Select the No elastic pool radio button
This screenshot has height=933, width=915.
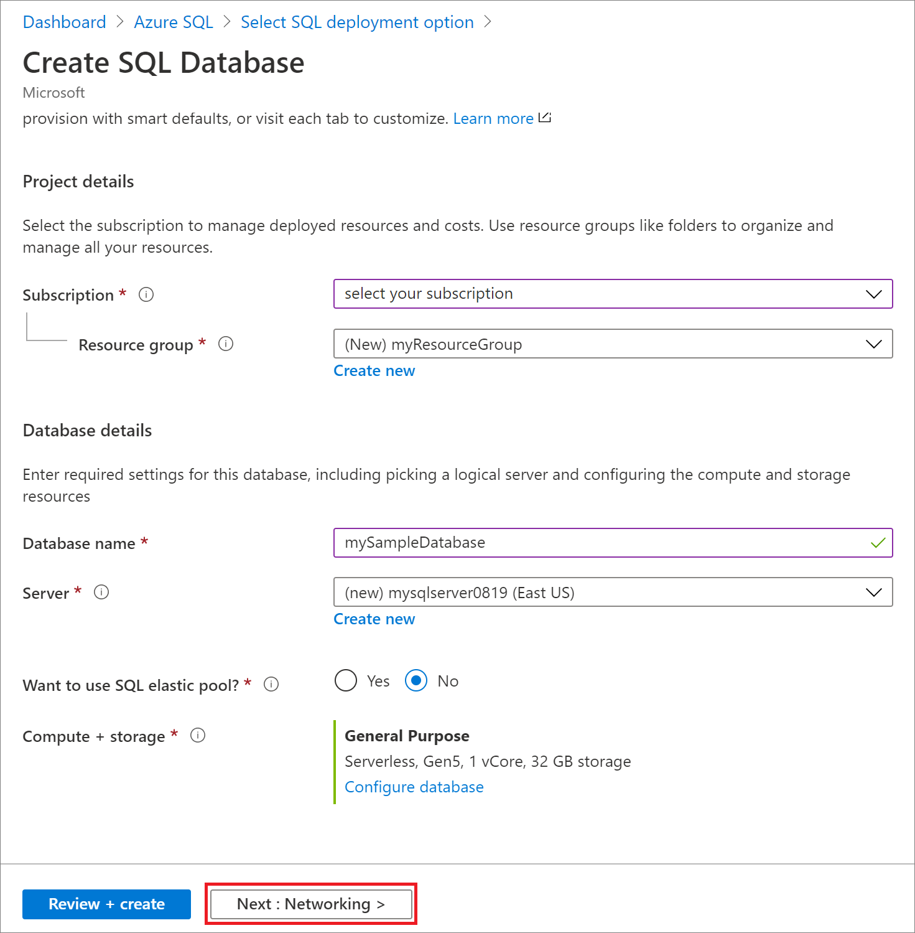(x=416, y=681)
